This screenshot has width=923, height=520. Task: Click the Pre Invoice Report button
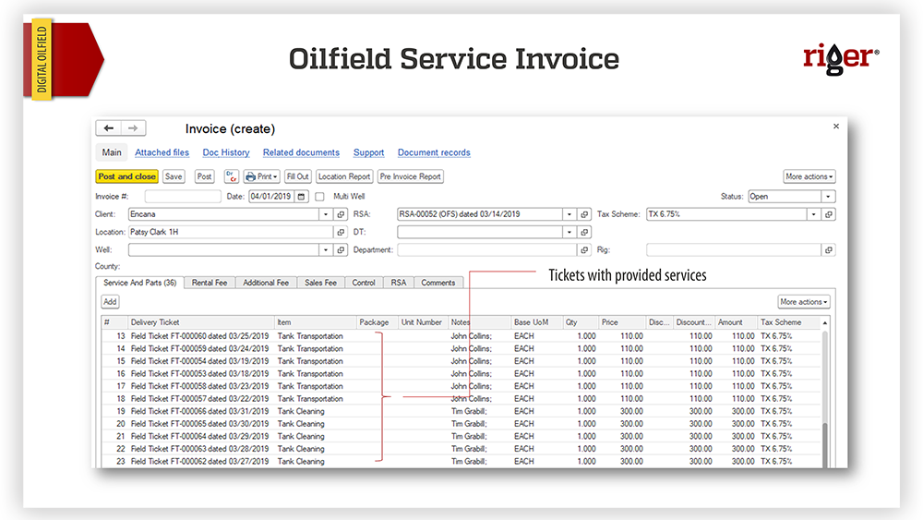pos(410,176)
